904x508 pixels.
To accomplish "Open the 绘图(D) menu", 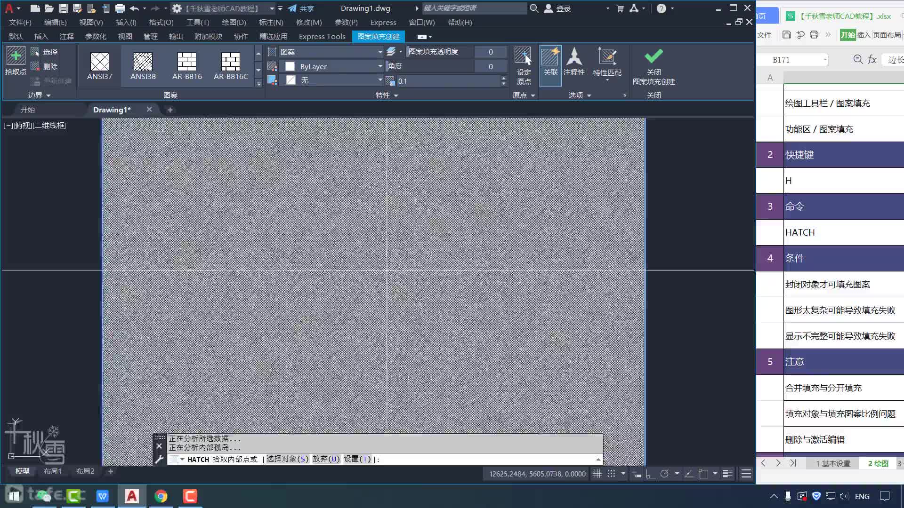I will click(x=234, y=22).
